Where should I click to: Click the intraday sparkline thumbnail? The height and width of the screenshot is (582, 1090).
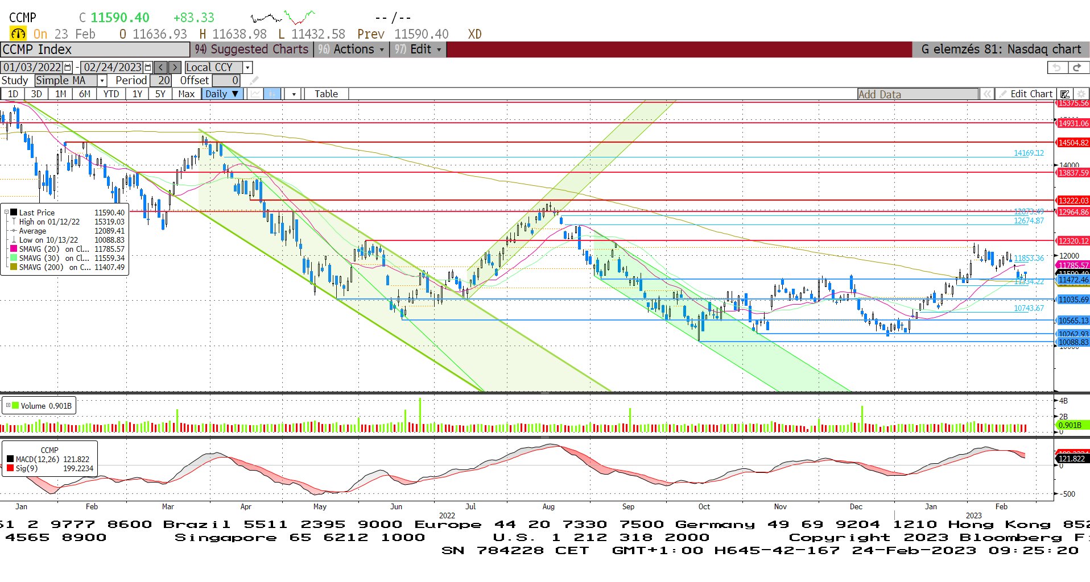283,18
